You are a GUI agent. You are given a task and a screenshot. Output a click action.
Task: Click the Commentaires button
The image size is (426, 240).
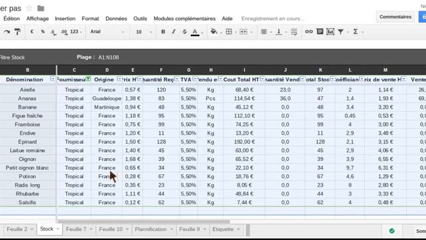click(395, 17)
